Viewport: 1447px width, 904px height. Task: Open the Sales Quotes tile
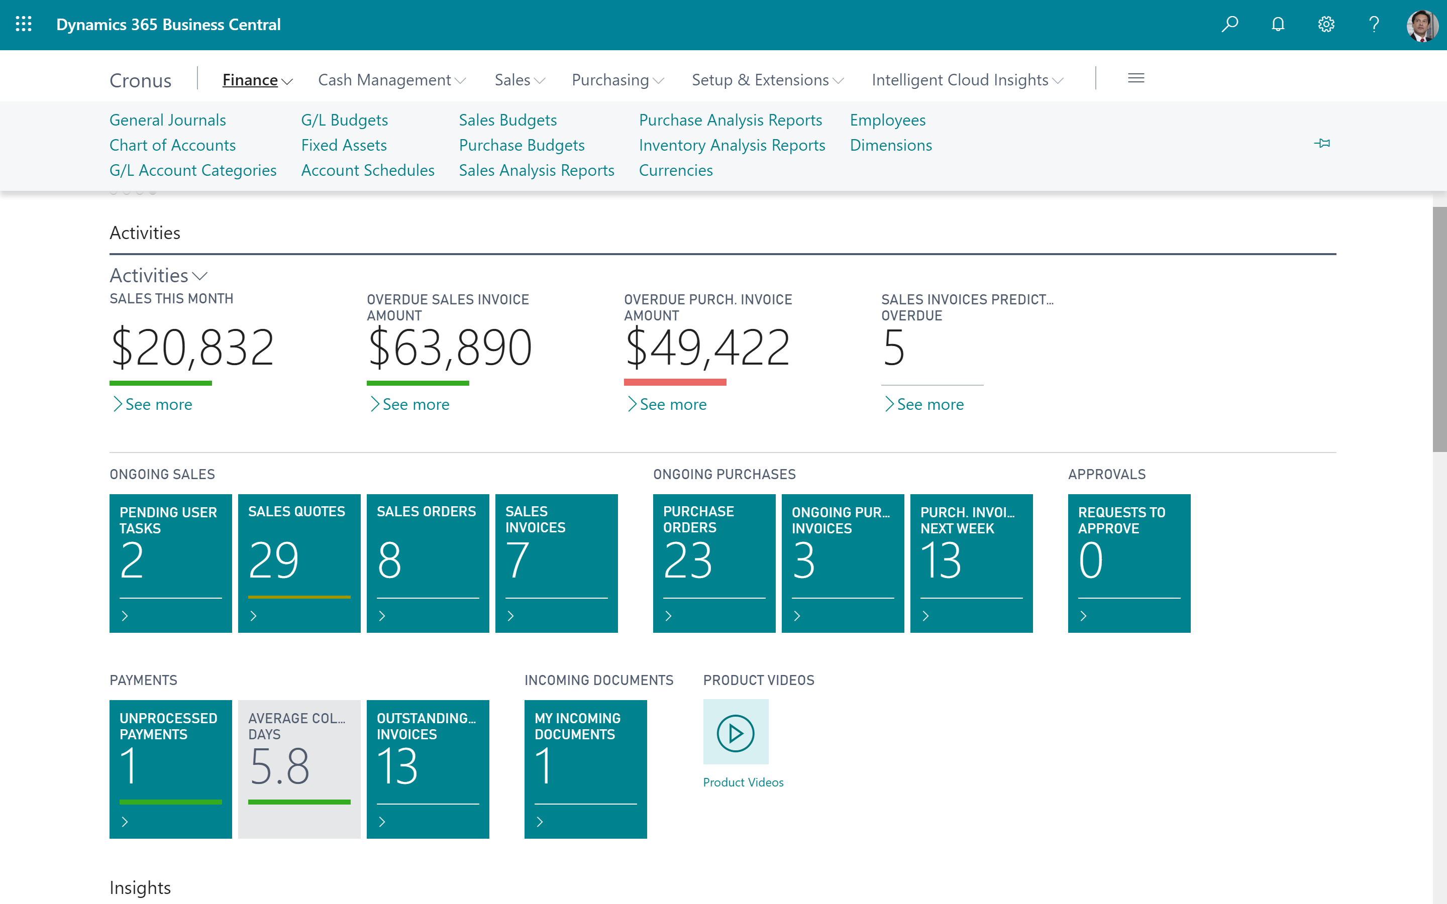299,562
